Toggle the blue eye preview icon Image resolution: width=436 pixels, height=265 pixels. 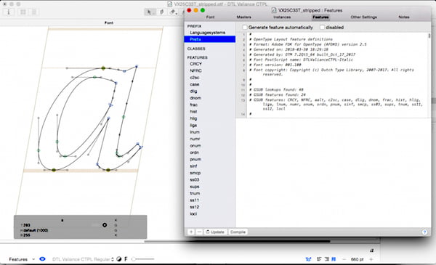tap(42, 259)
